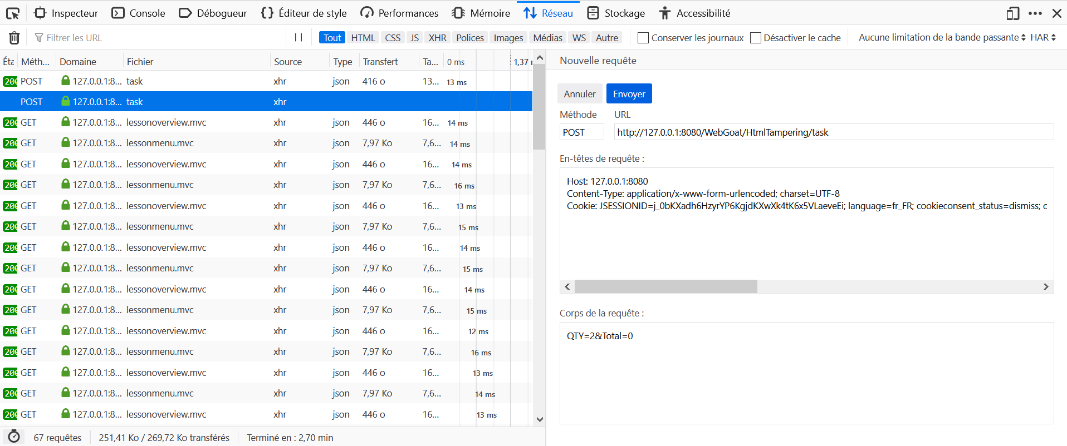Click the Envoyer button
The image size is (1067, 446).
click(629, 93)
